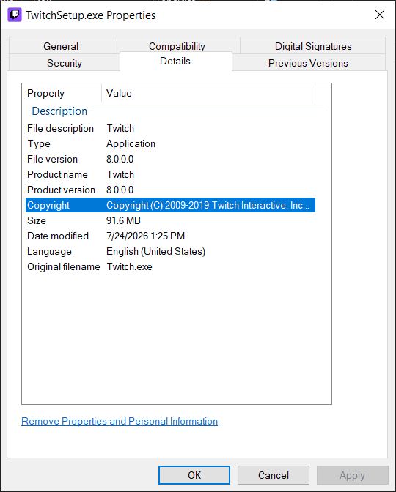This screenshot has height=492, width=396.
Task: Select the Product version row
Action: tap(170, 190)
